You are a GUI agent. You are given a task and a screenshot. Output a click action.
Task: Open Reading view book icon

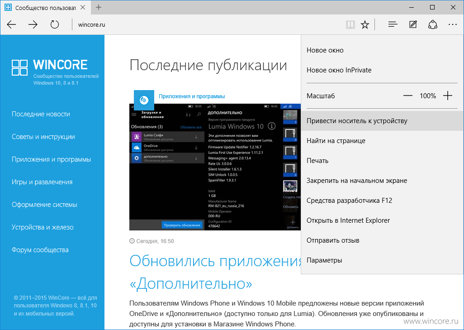[350, 24]
